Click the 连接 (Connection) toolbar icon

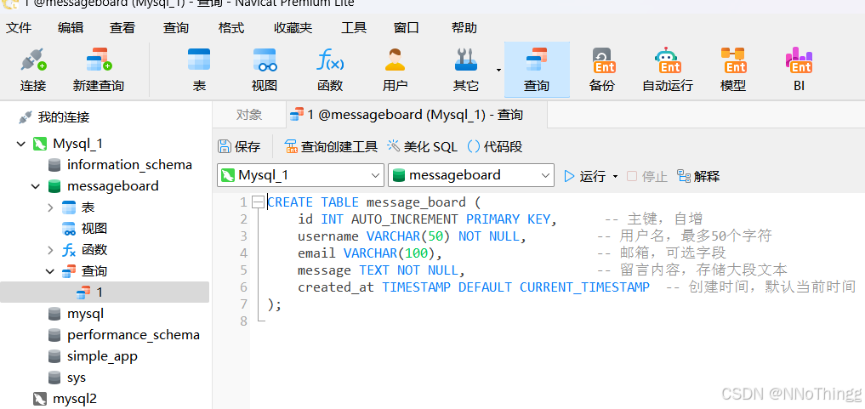pyautogui.click(x=33, y=69)
